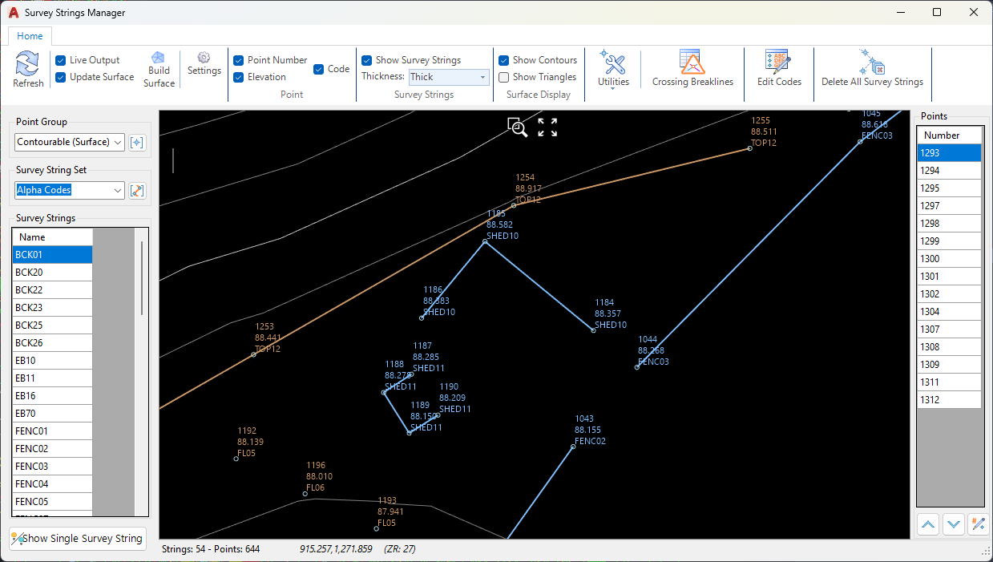Viewport: 993px width, 562px height.
Task: Click the Build Surface icon
Action: pos(158,58)
